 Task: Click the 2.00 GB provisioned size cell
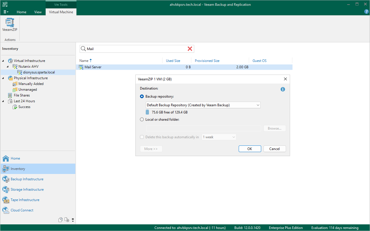coord(242,67)
